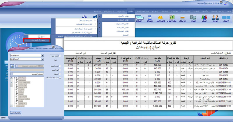Image resolution: width=233 pixels, height=122 pixels.
Task: Click item code 6221048064401 in report
Action: [223, 82]
